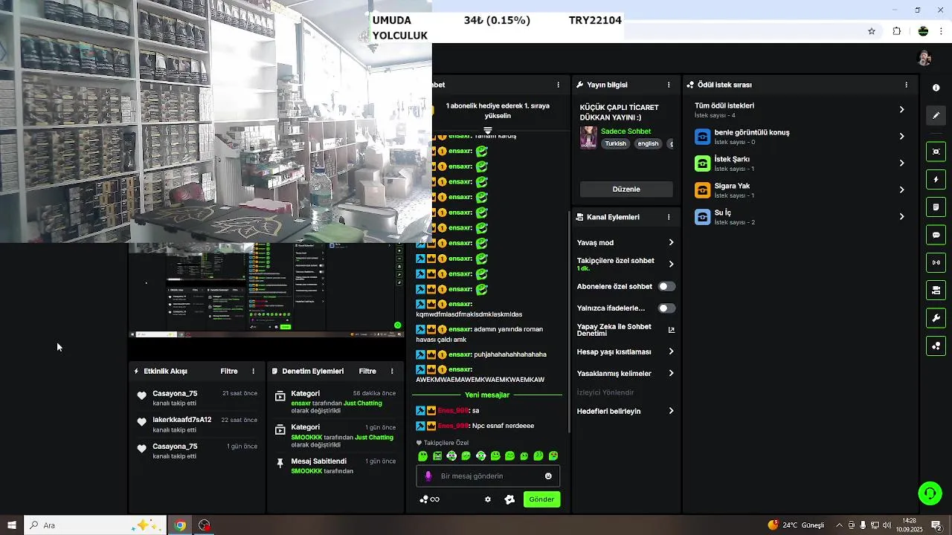Toggle Yalnızca ifadelerle switch
The width and height of the screenshot is (952, 535).
click(666, 308)
